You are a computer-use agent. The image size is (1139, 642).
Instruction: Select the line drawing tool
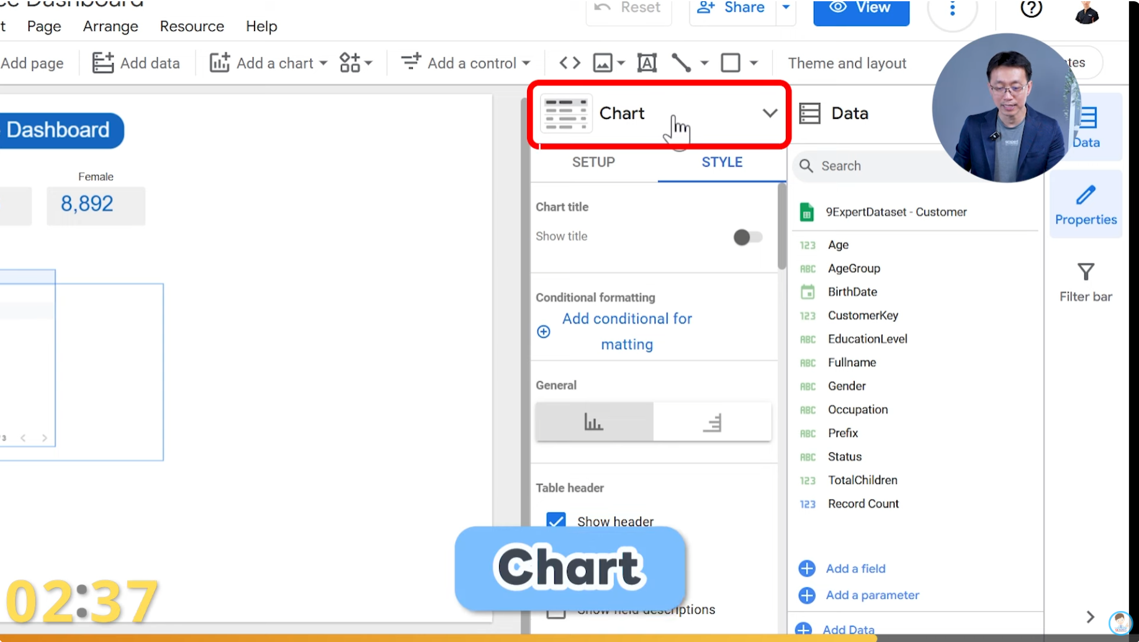click(x=681, y=62)
